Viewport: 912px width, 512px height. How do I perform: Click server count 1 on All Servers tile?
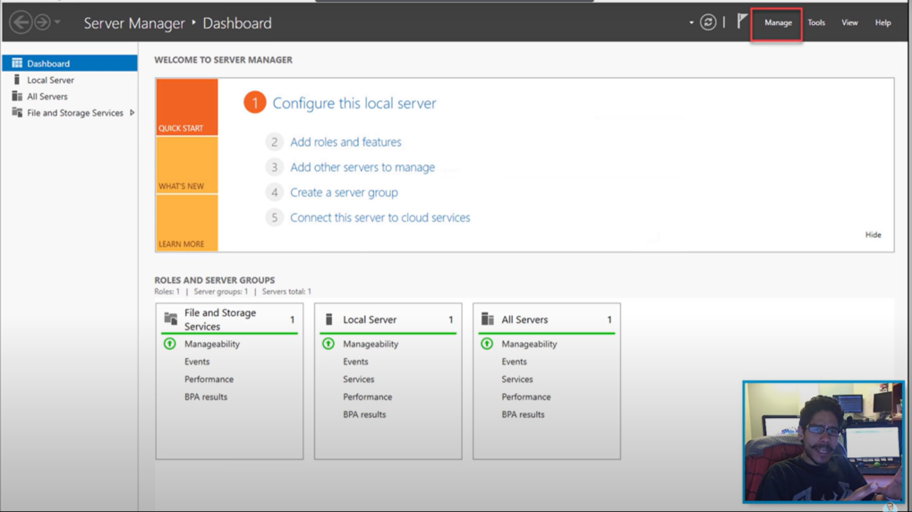(609, 320)
